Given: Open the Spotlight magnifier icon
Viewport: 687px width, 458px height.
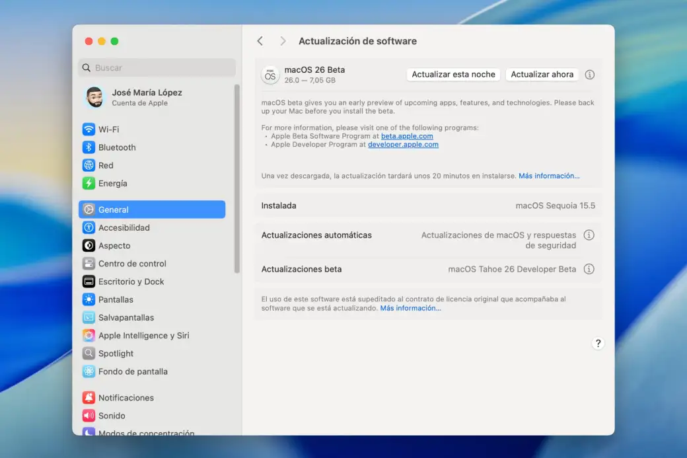Looking at the screenshot, I should point(89,354).
